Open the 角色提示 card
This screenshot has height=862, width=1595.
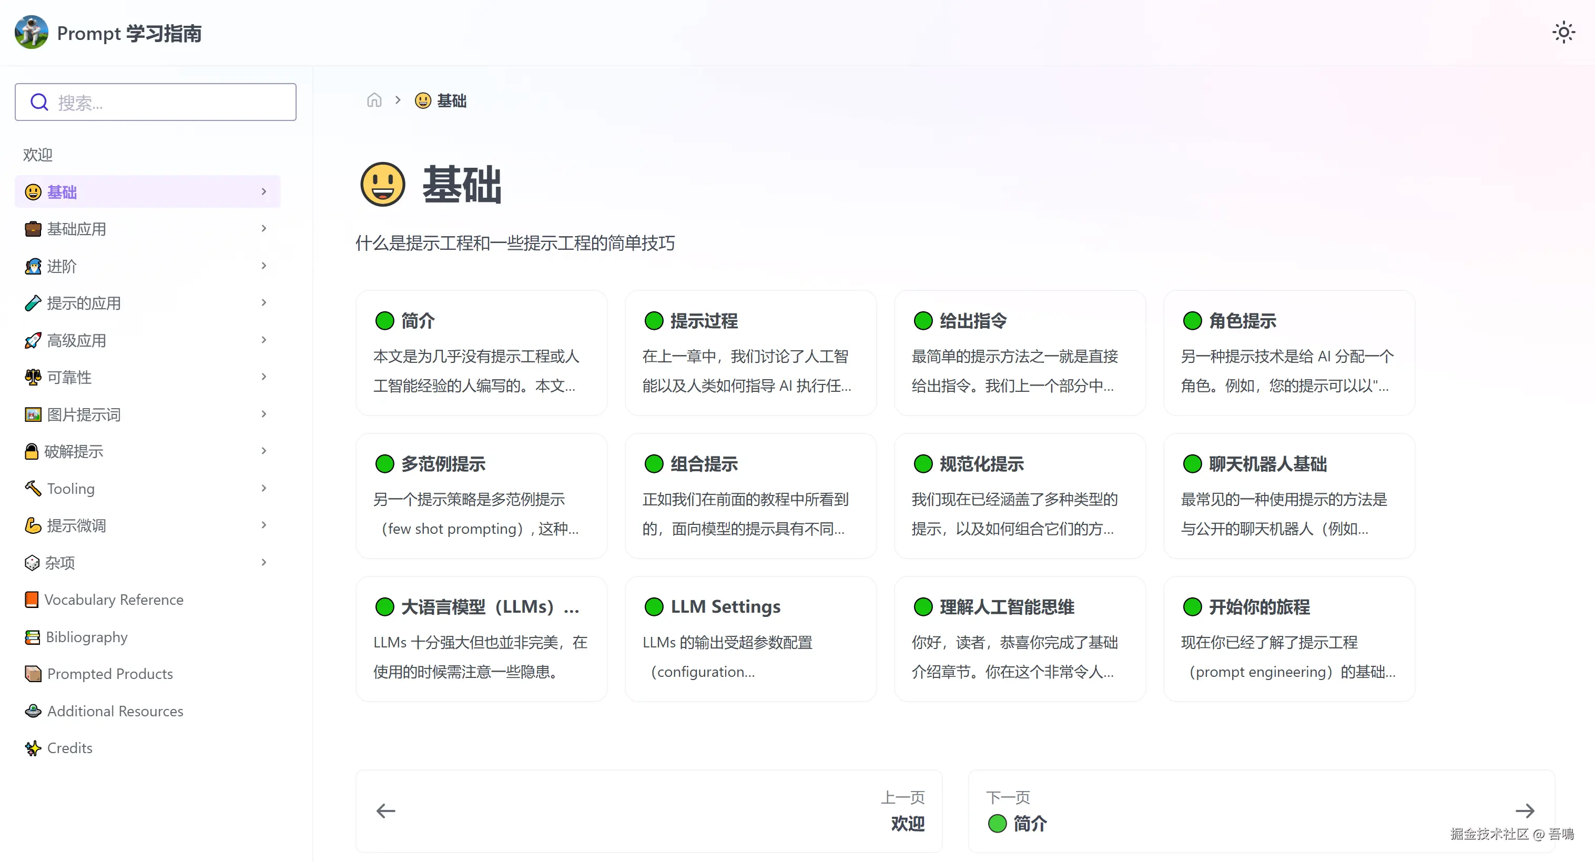pyautogui.click(x=1288, y=352)
